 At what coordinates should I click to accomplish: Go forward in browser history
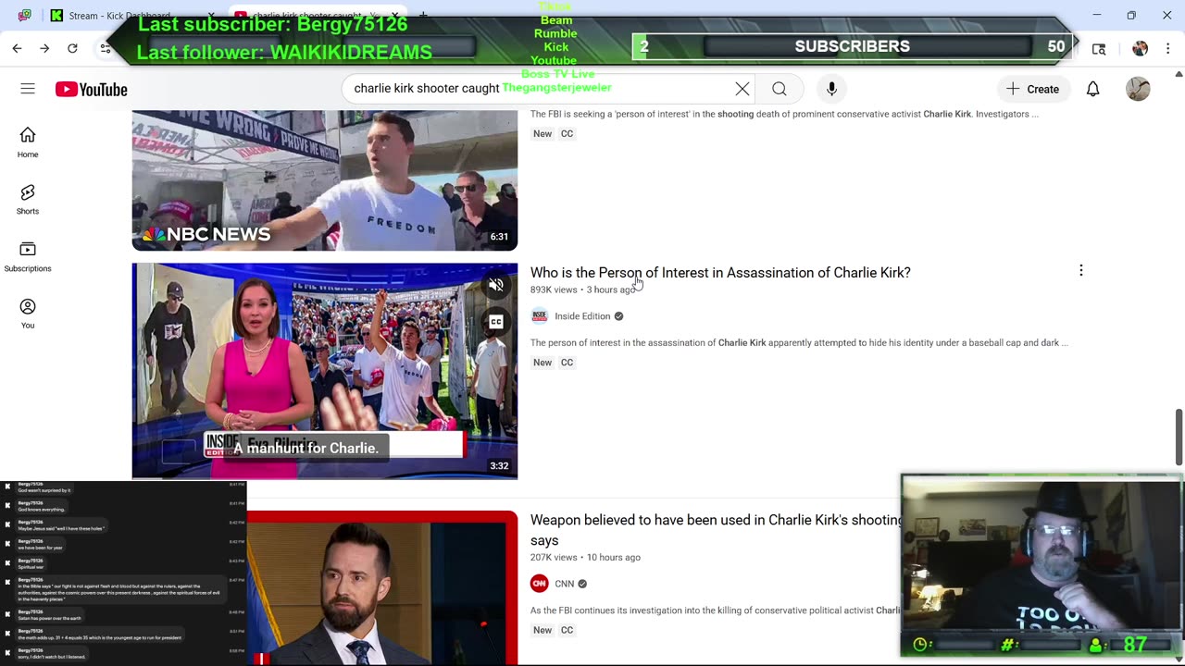click(x=44, y=48)
